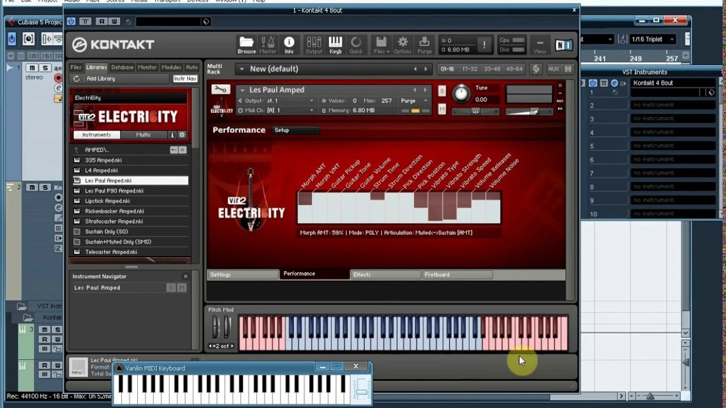The height and width of the screenshot is (408, 726).
Task: Open Kontakt Options gear
Action: point(403,45)
